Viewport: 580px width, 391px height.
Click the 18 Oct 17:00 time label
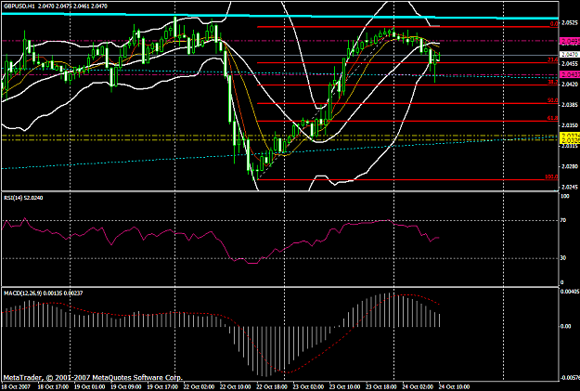[53, 387]
